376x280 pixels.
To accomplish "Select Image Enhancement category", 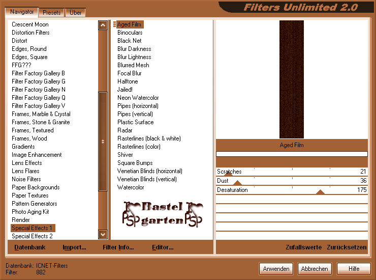I will pyautogui.click(x=37, y=155).
